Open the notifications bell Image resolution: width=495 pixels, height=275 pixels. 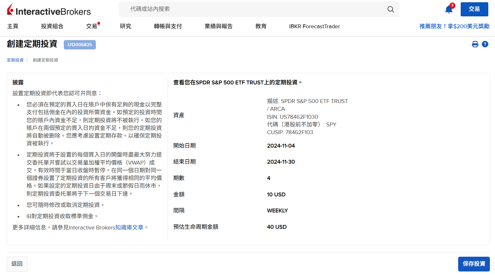click(x=449, y=9)
